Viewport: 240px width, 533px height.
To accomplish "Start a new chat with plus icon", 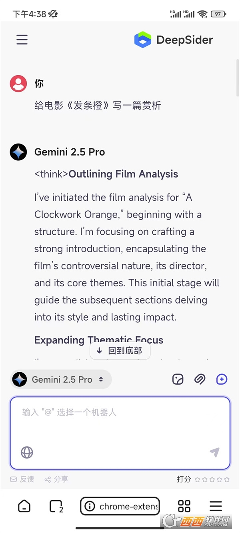I will point(222,379).
